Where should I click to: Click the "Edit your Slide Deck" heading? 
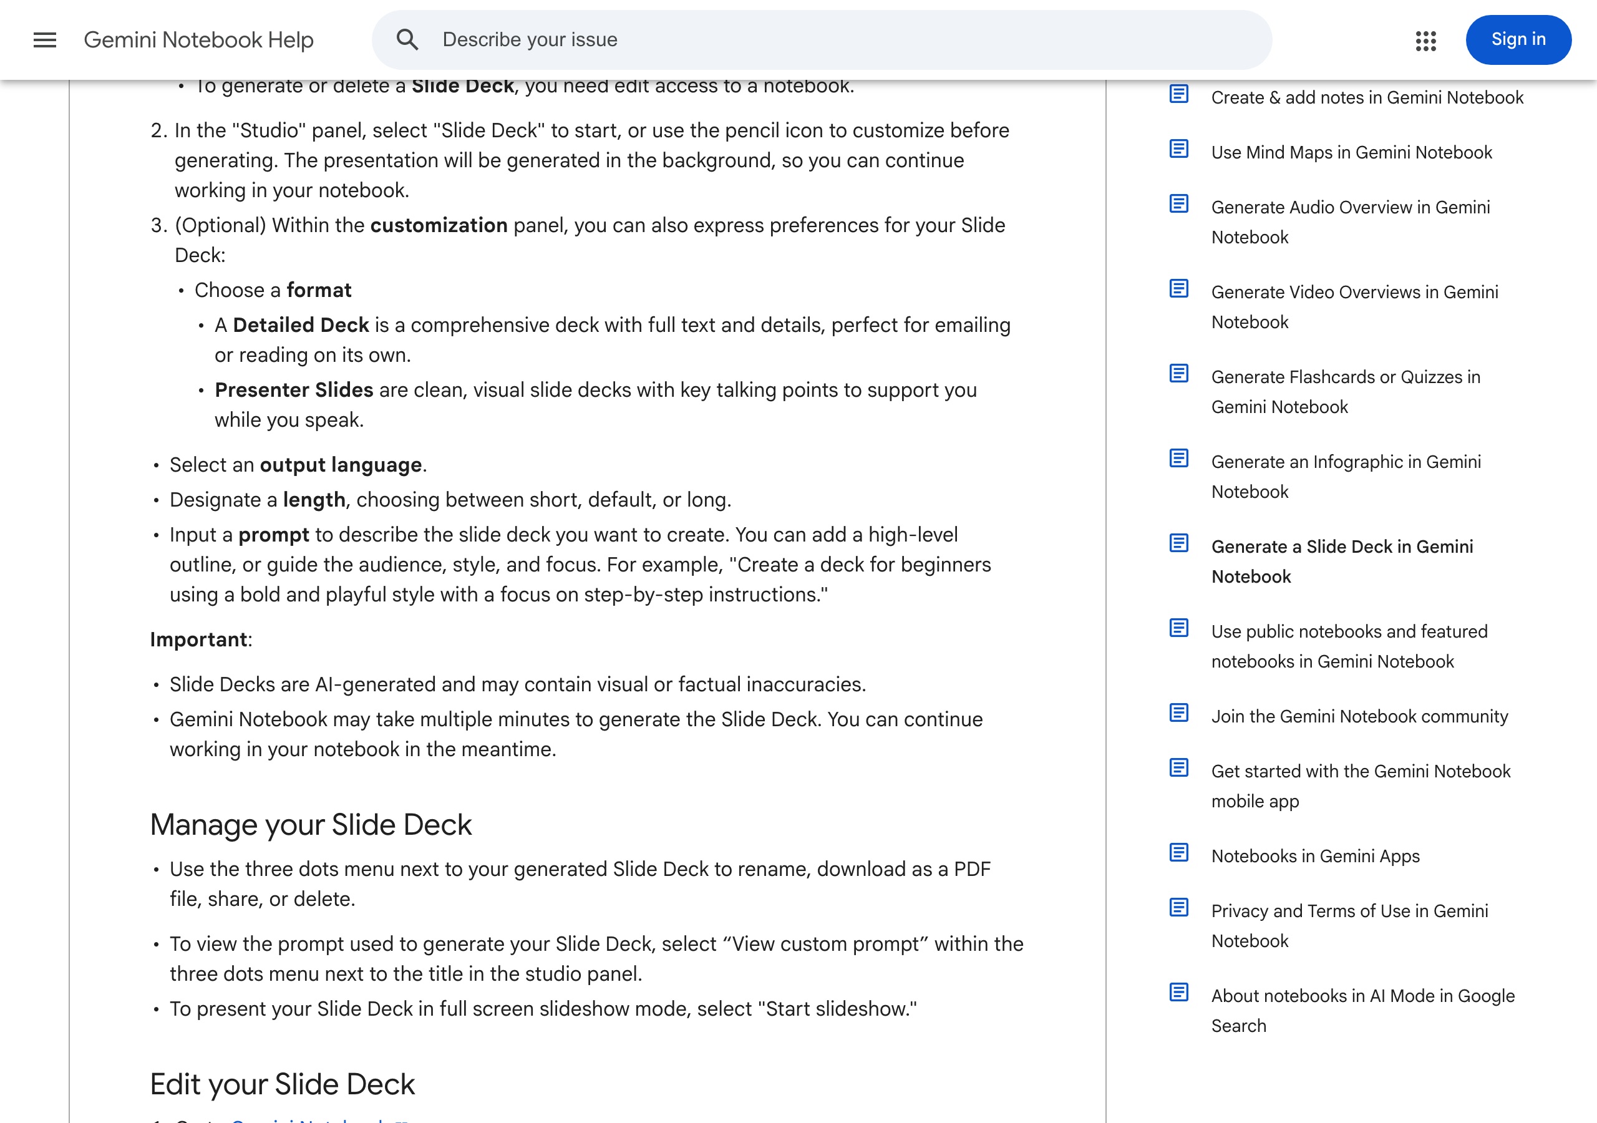pyautogui.click(x=283, y=1084)
